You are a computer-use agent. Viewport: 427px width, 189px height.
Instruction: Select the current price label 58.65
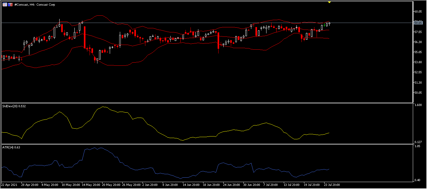(x=418, y=23)
